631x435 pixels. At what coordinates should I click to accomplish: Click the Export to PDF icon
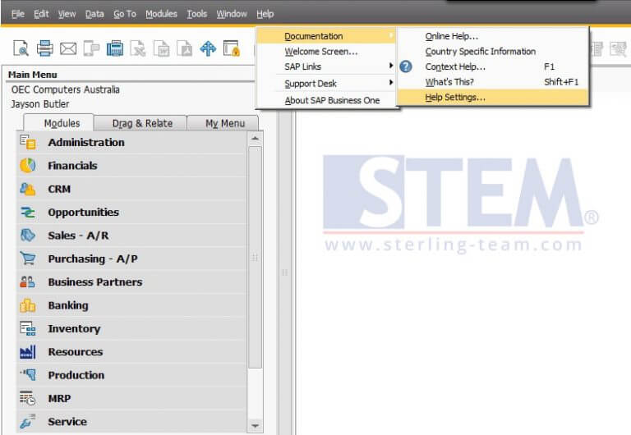(x=185, y=48)
